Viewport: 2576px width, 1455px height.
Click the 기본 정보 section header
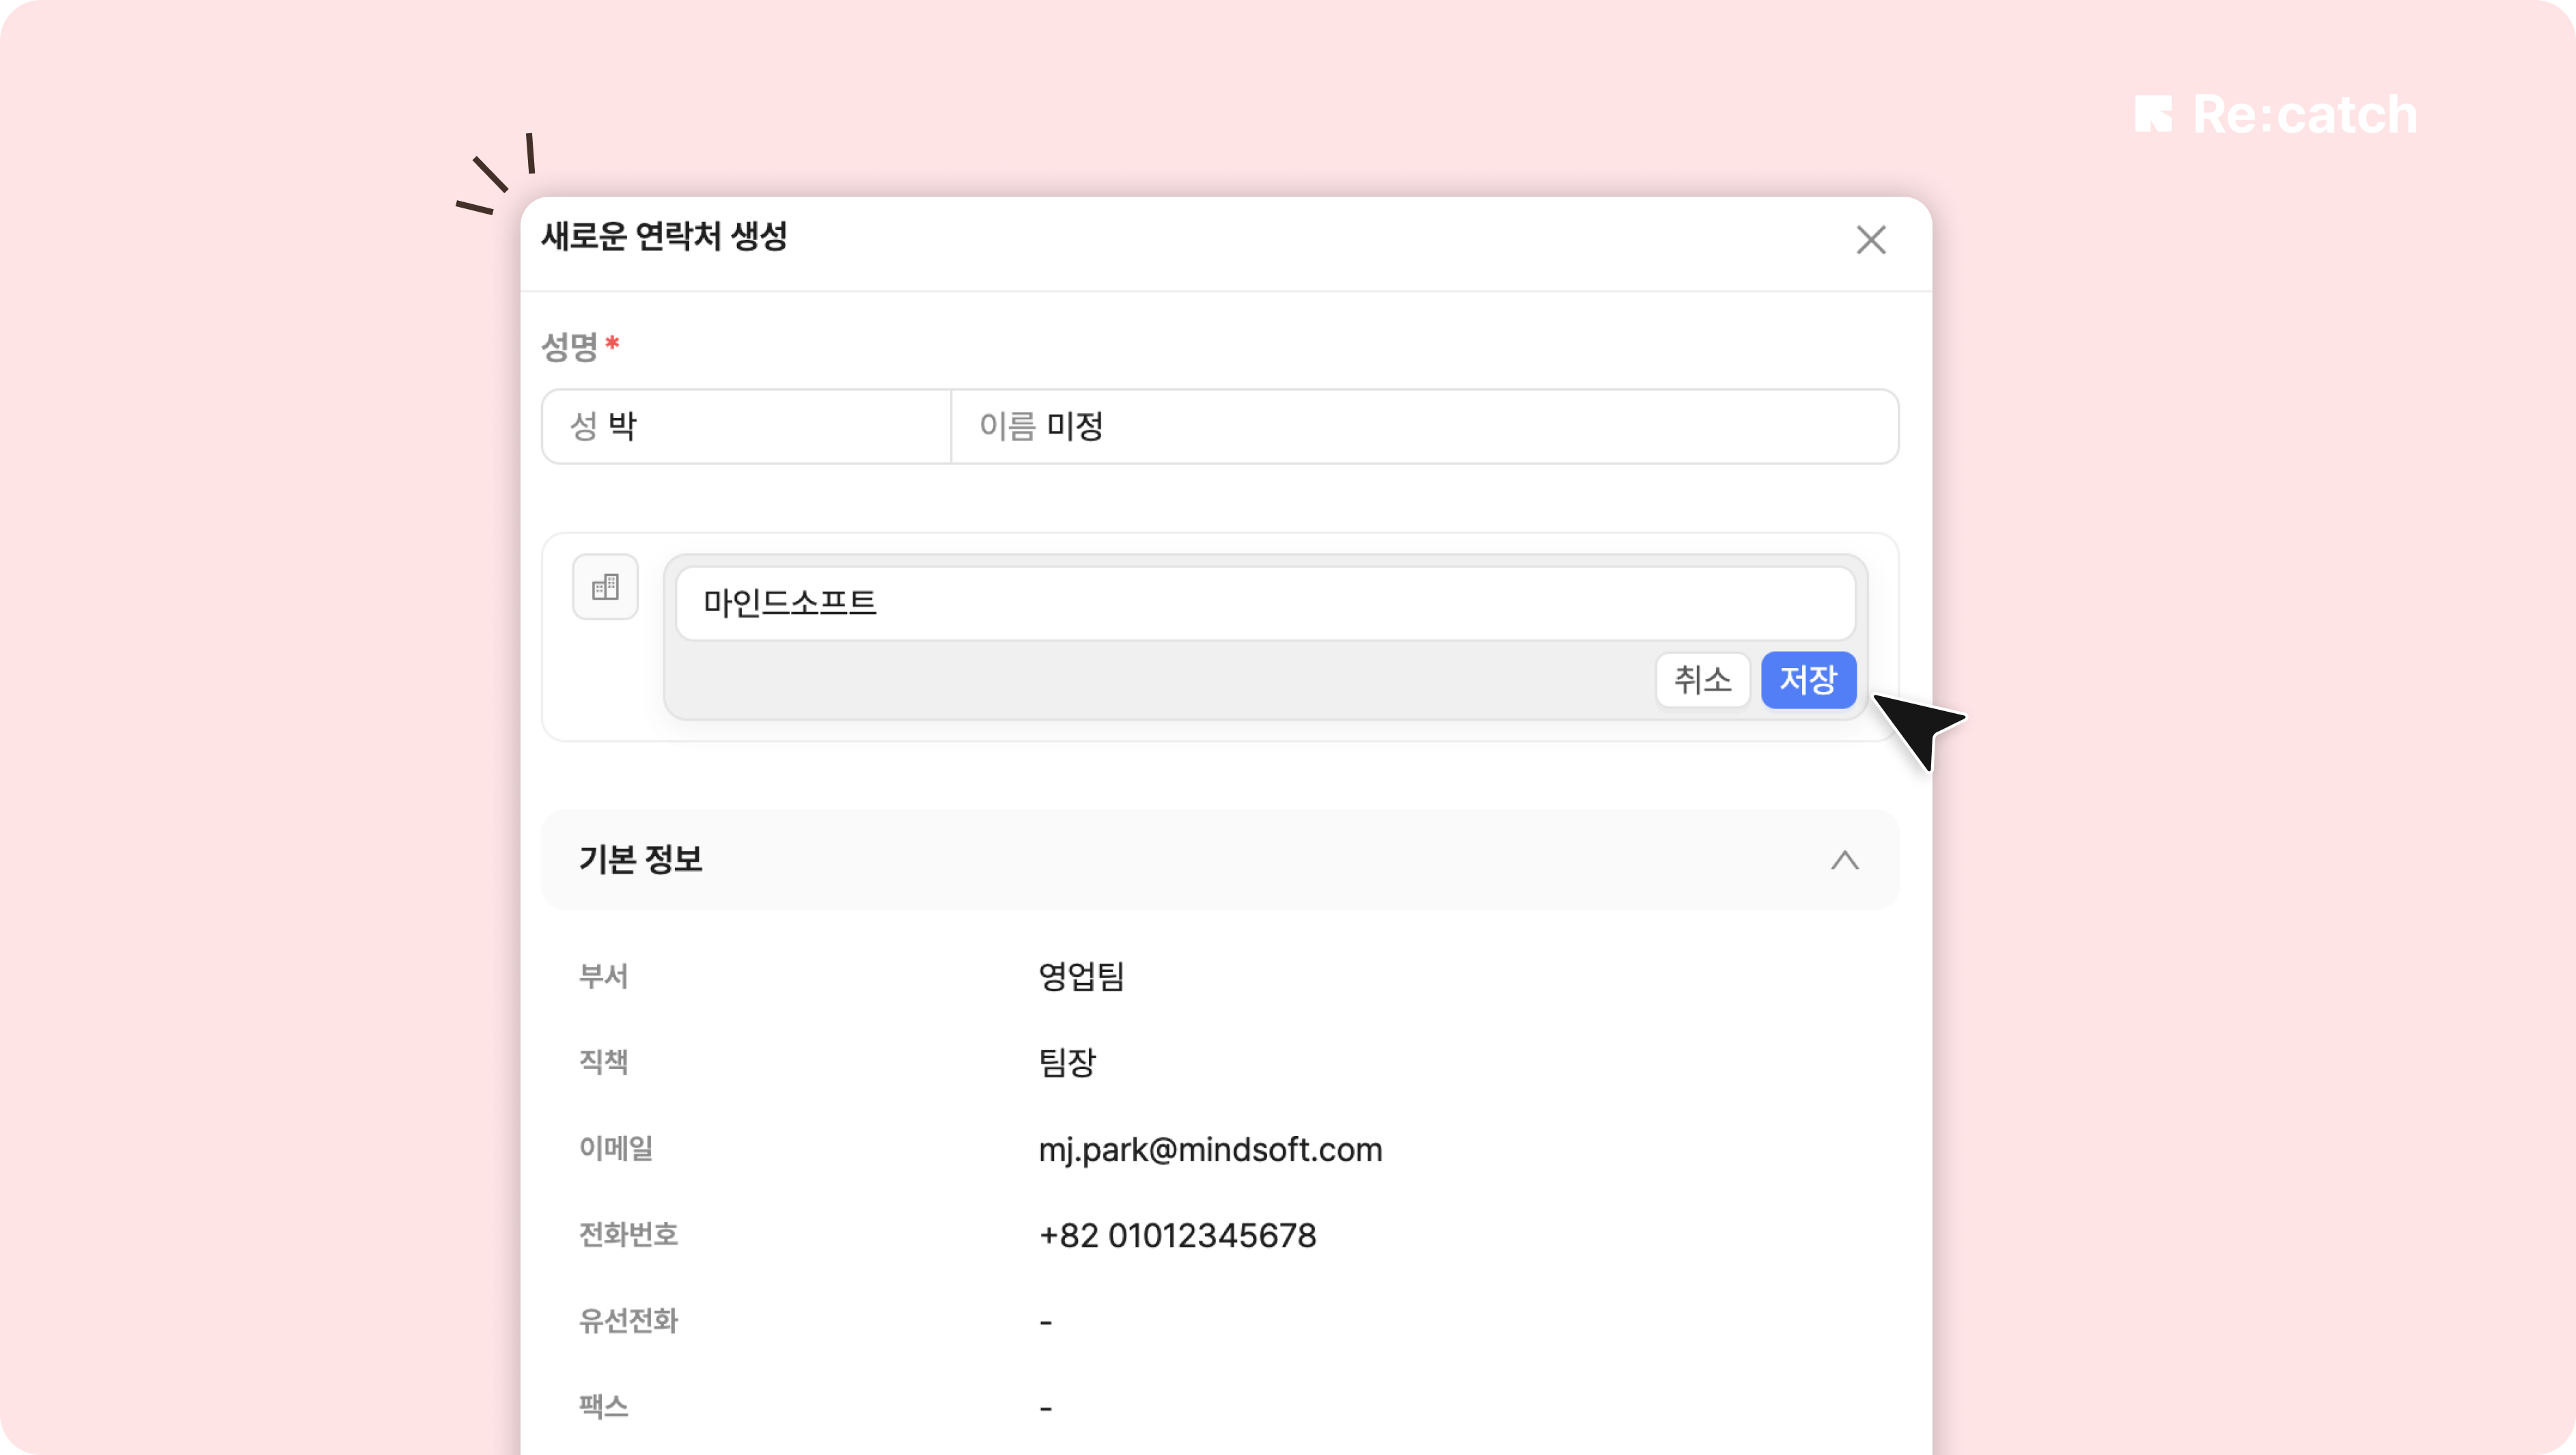[x=641, y=859]
